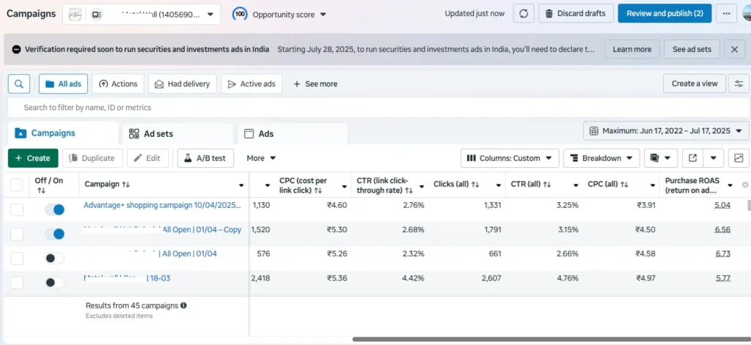The width and height of the screenshot is (751, 345).
Task: Expand the Columns: Custom dropdown
Action: pos(510,158)
